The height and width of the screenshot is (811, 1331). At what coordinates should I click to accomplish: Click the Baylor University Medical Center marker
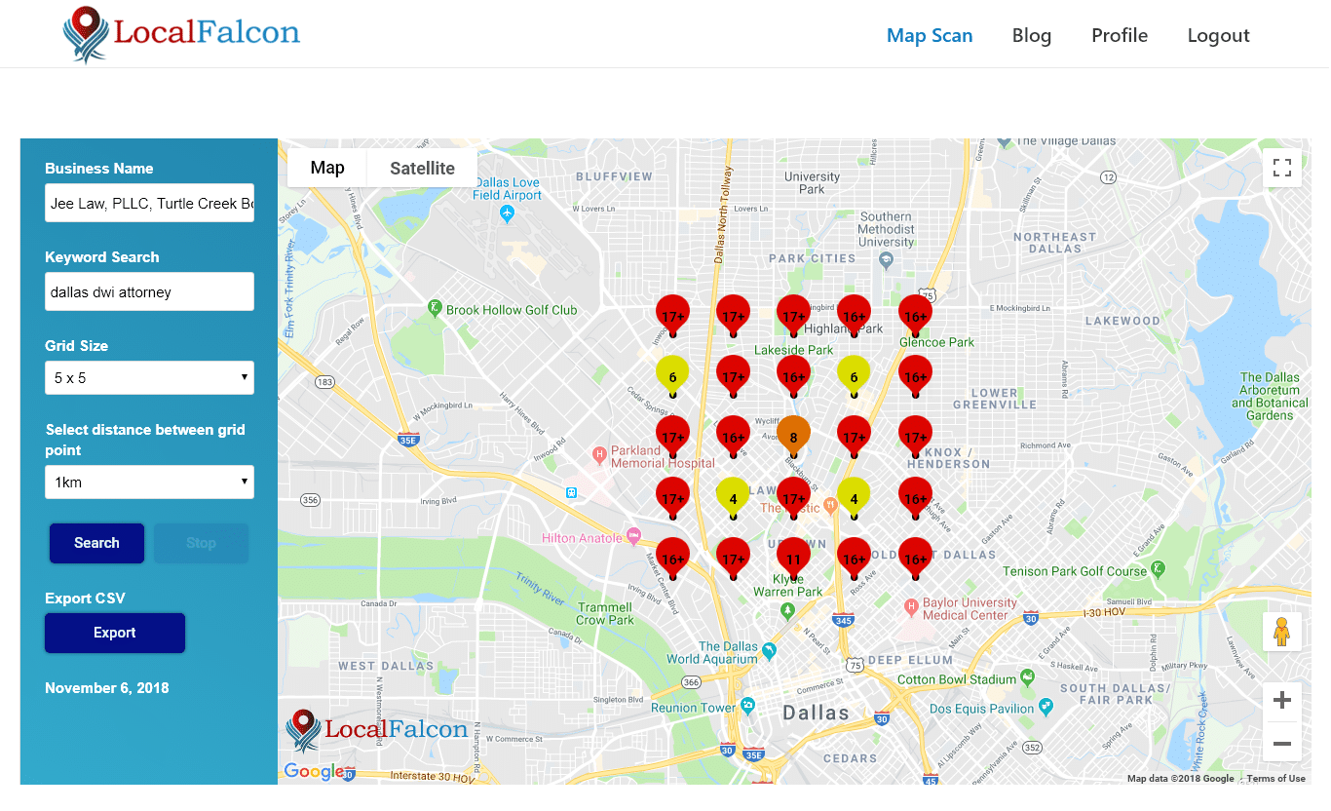[x=911, y=606]
